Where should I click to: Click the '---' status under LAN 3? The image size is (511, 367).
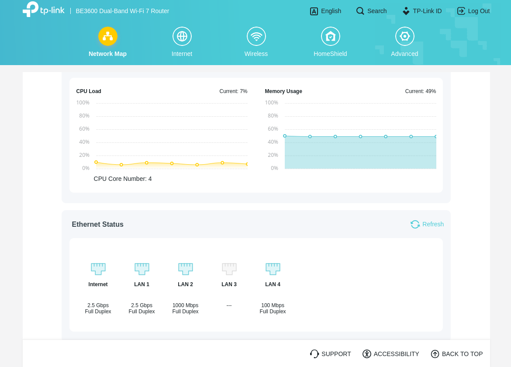(229, 305)
